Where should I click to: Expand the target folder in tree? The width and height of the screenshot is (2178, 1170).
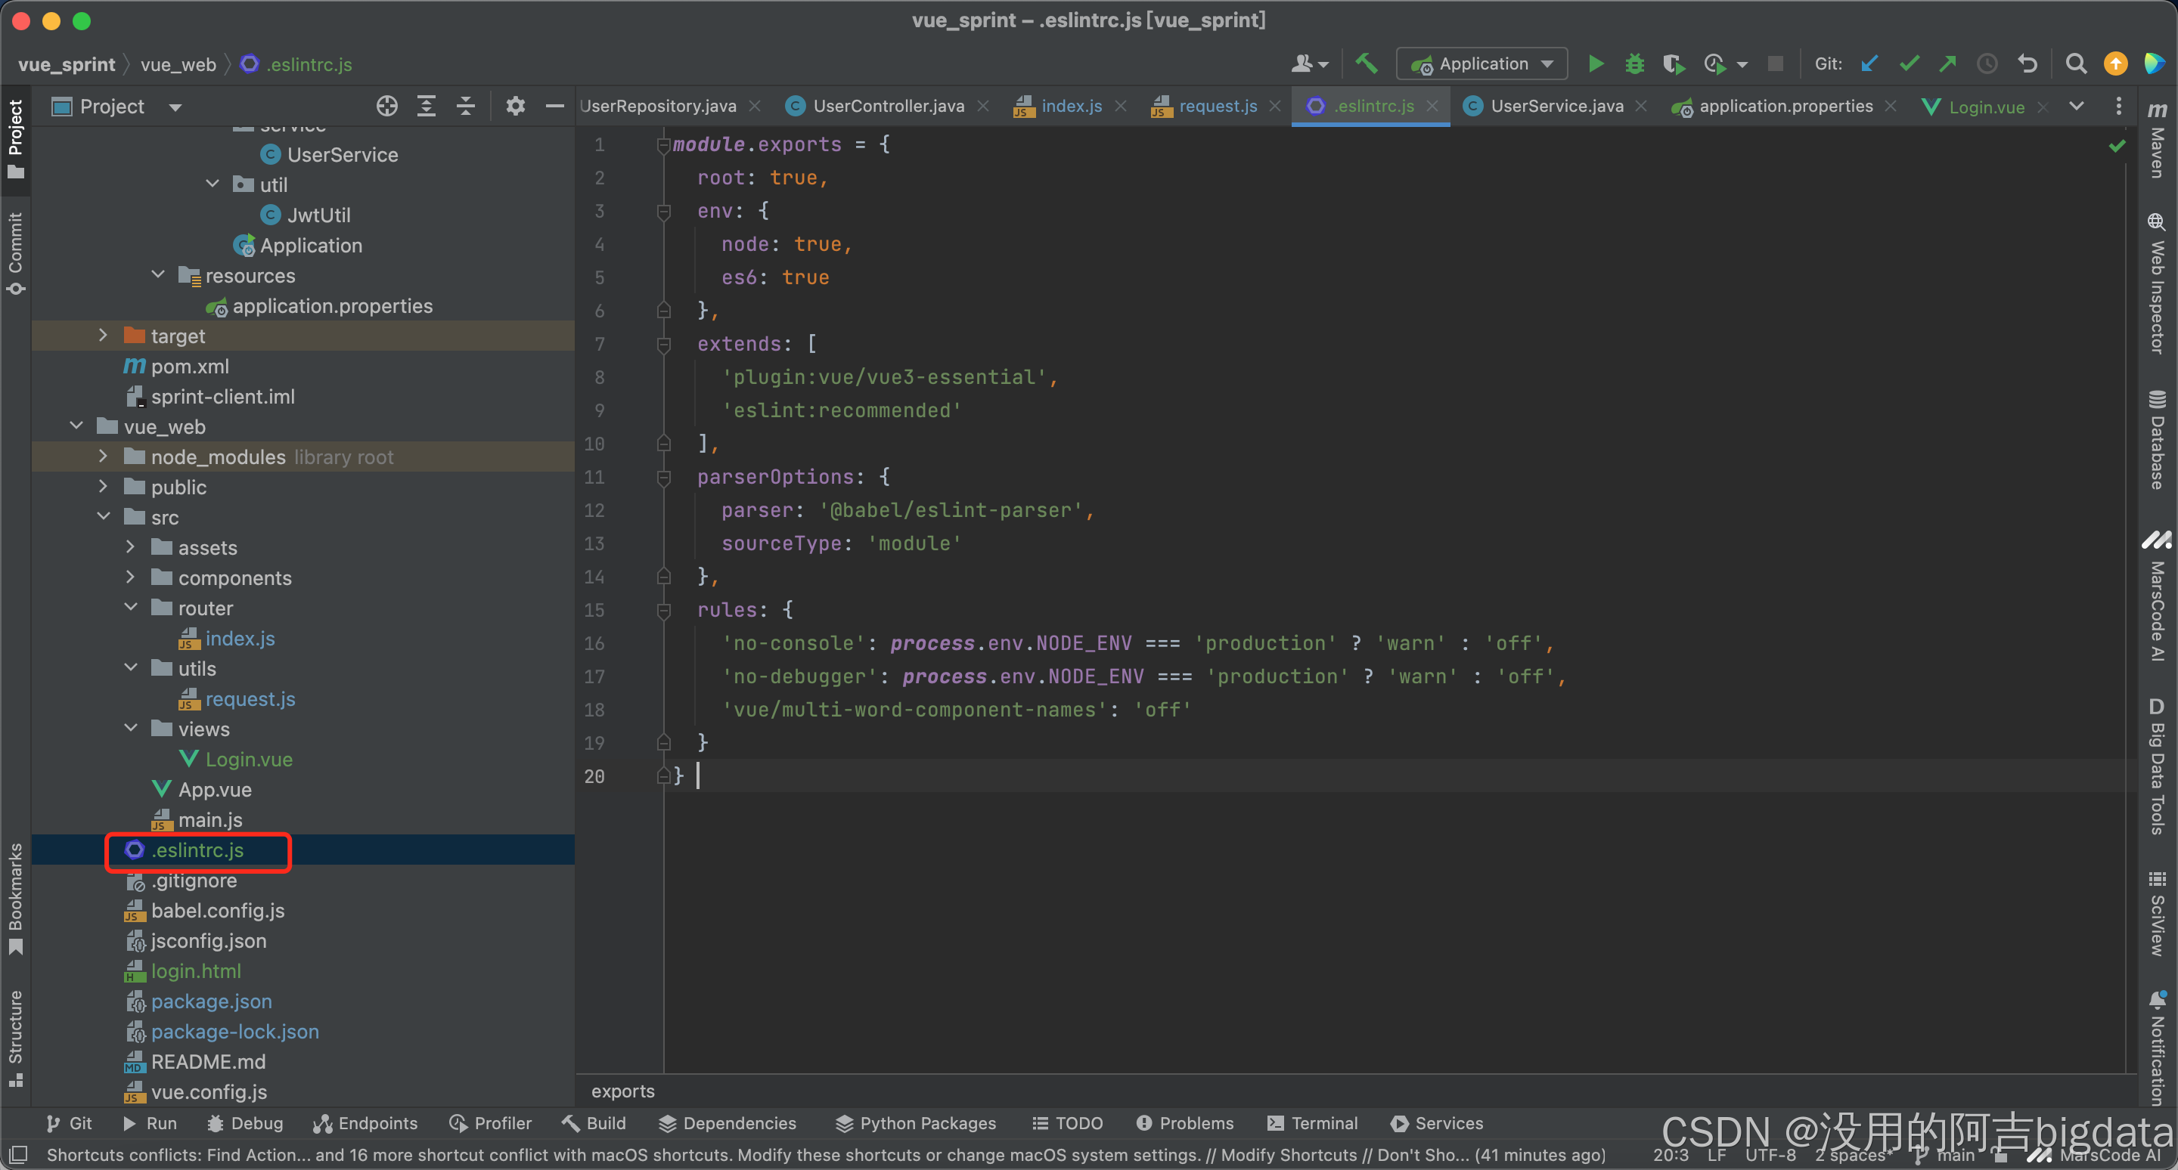pyautogui.click(x=103, y=336)
